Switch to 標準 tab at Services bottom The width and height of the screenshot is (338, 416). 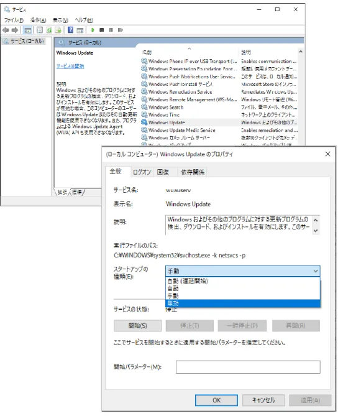(x=77, y=192)
